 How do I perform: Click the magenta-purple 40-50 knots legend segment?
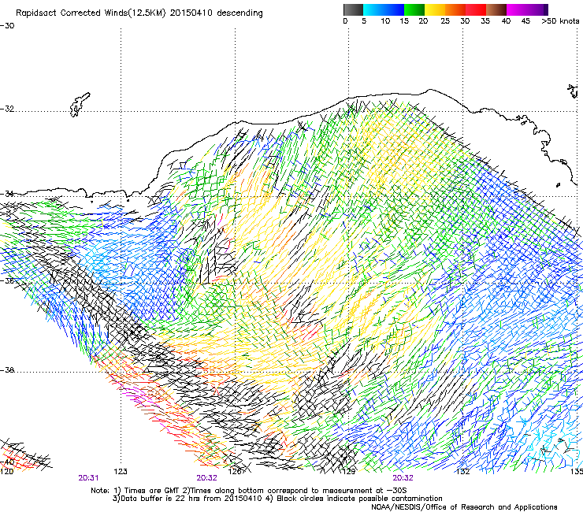(x=527, y=9)
